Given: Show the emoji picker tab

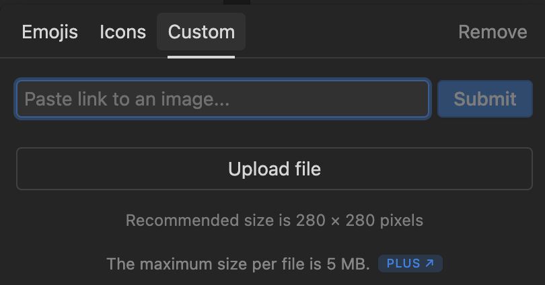Looking at the screenshot, I should click(x=50, y=32).
